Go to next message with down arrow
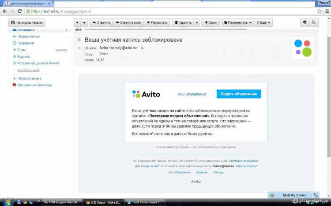 [x=84, y=22]
